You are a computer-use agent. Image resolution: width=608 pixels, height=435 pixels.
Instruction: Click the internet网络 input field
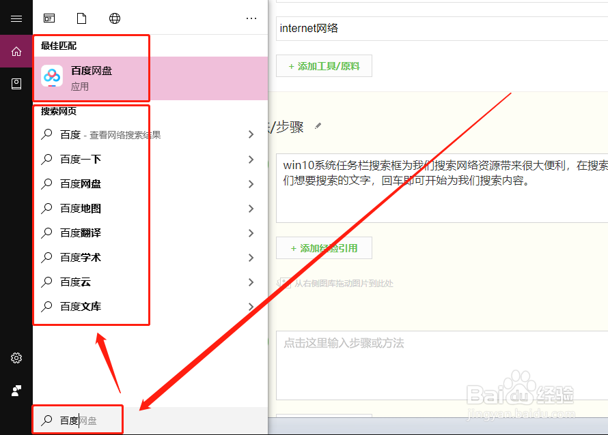click(442, 28)
